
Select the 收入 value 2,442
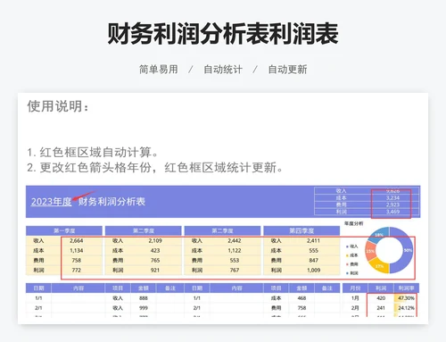tap(235, 240)
